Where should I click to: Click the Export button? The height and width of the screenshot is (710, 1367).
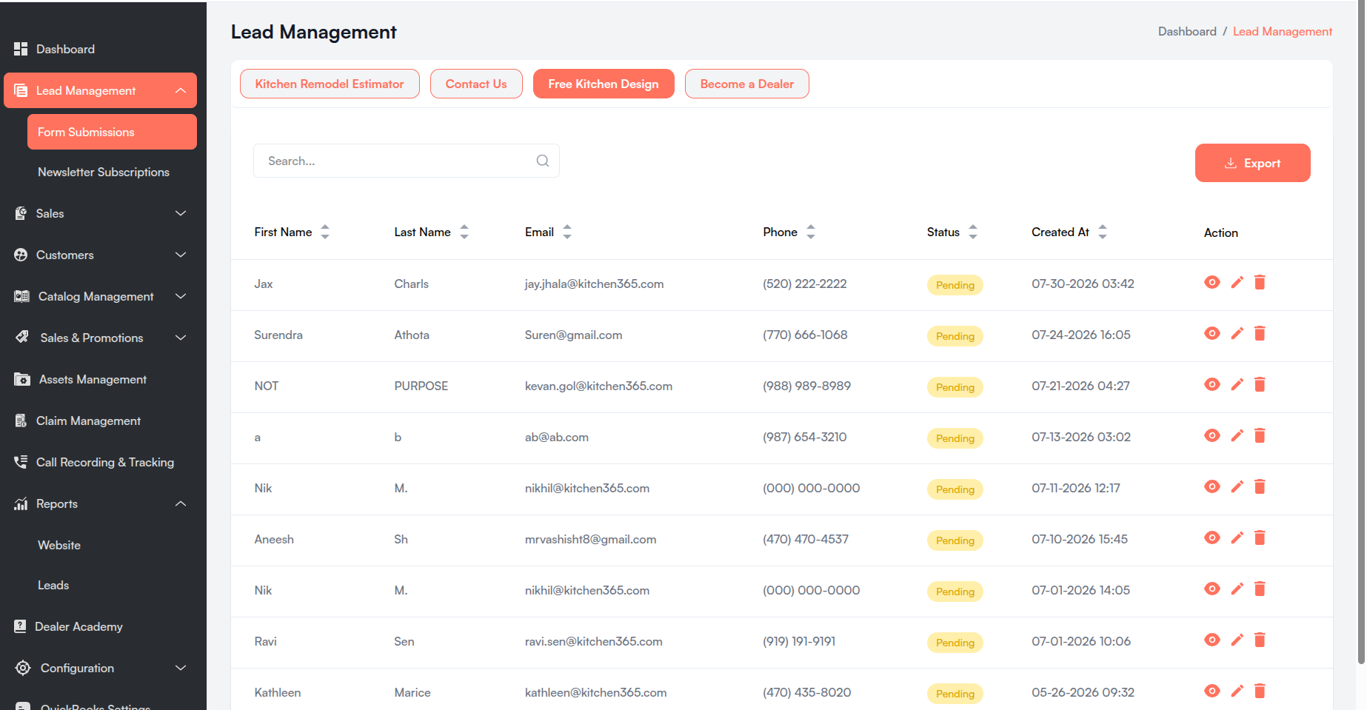1253,163
